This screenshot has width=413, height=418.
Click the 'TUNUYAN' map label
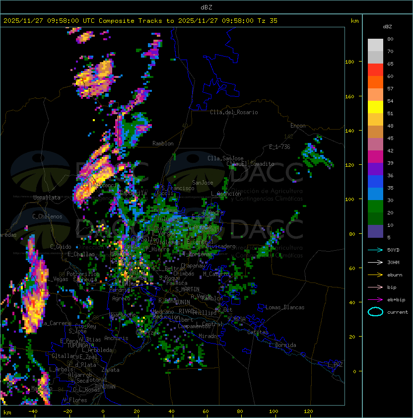(x=105, y=387)
